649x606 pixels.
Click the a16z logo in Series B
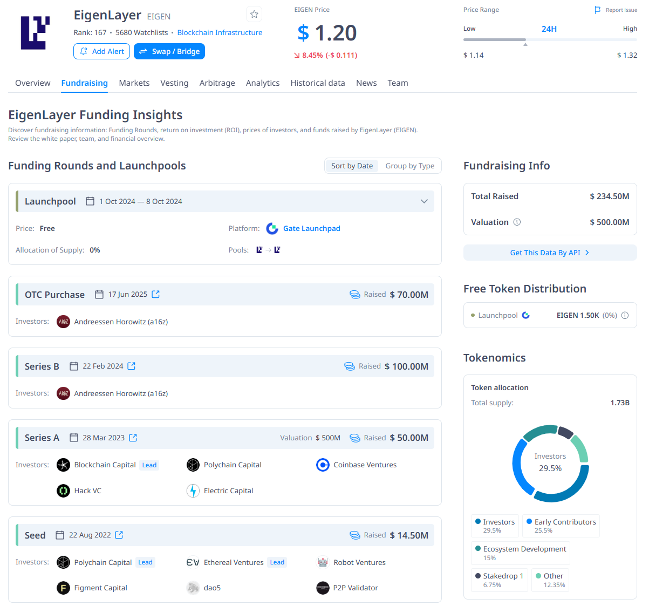point(63,393)
